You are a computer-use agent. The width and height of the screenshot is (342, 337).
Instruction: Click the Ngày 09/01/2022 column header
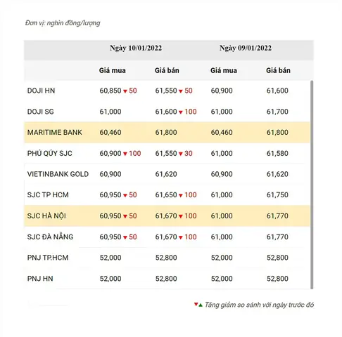246,48
